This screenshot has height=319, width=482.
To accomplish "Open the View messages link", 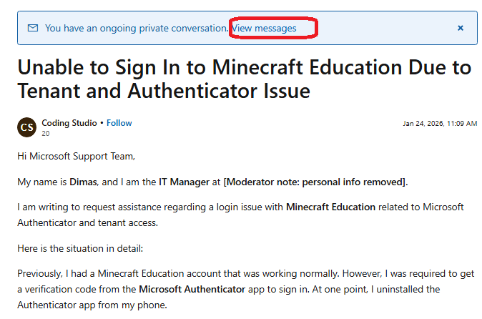I will click(264, 29).
